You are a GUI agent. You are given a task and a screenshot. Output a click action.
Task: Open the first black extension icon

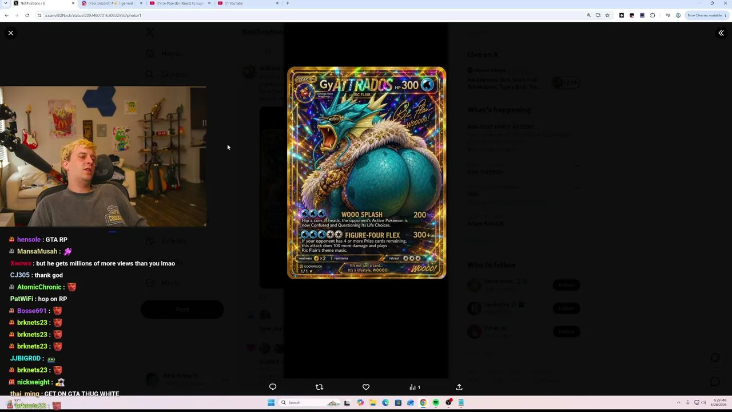click(x=622, y=15)
